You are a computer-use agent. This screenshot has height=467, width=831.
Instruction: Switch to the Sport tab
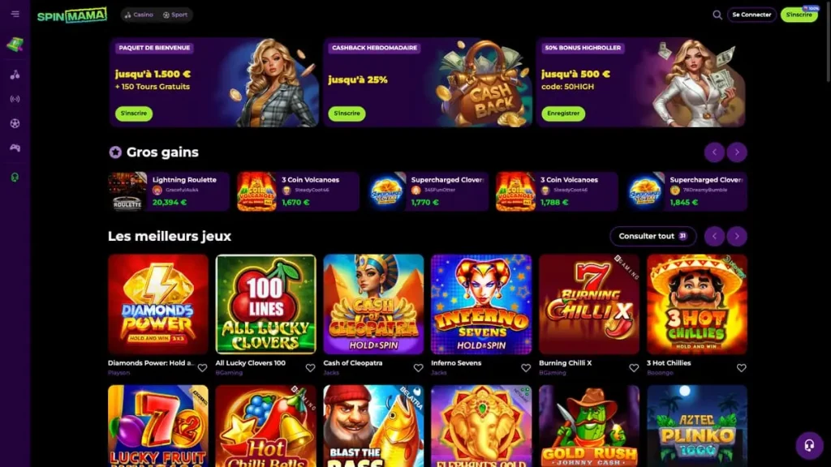tap(175, 15)
